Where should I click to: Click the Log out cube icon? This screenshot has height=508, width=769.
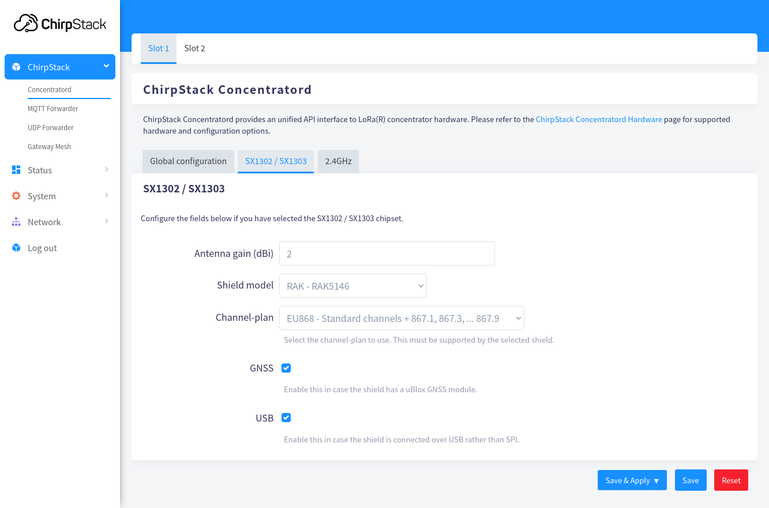pos(16,248)
